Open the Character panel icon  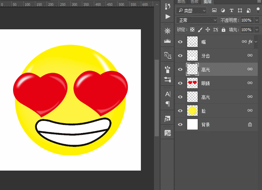(x=168, y=94)
